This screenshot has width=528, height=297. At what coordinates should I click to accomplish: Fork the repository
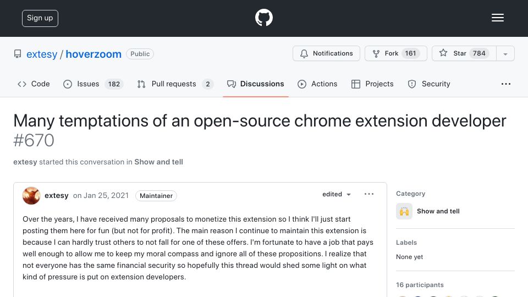point(395,53)
